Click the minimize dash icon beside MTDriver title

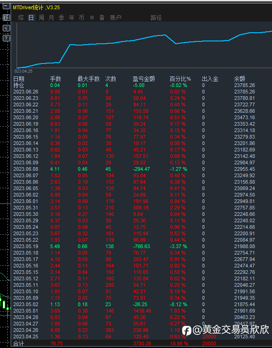coord(6,6)
